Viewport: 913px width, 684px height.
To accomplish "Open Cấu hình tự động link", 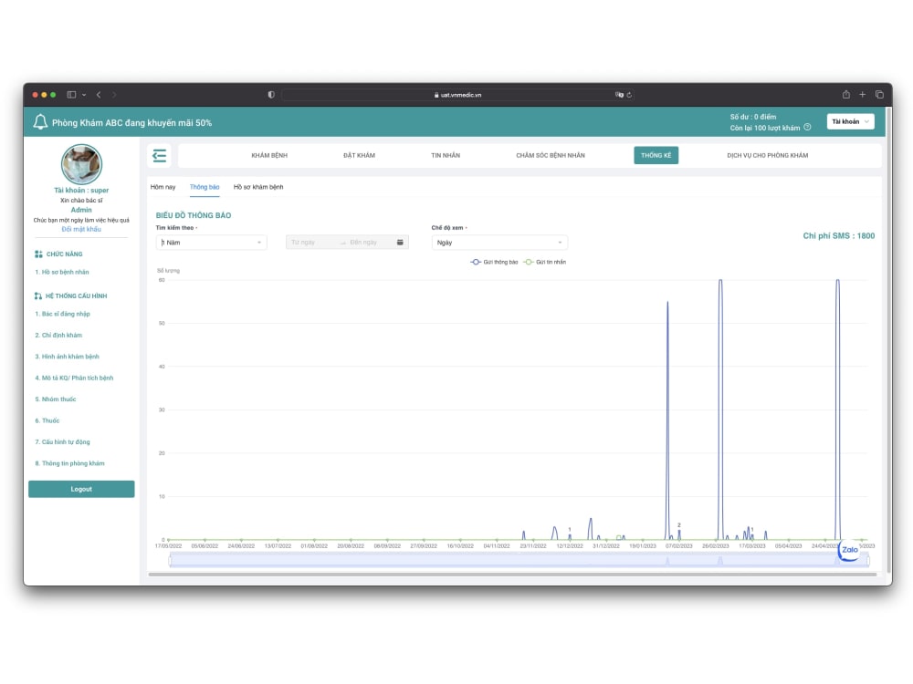I will (x=62, y=442).
